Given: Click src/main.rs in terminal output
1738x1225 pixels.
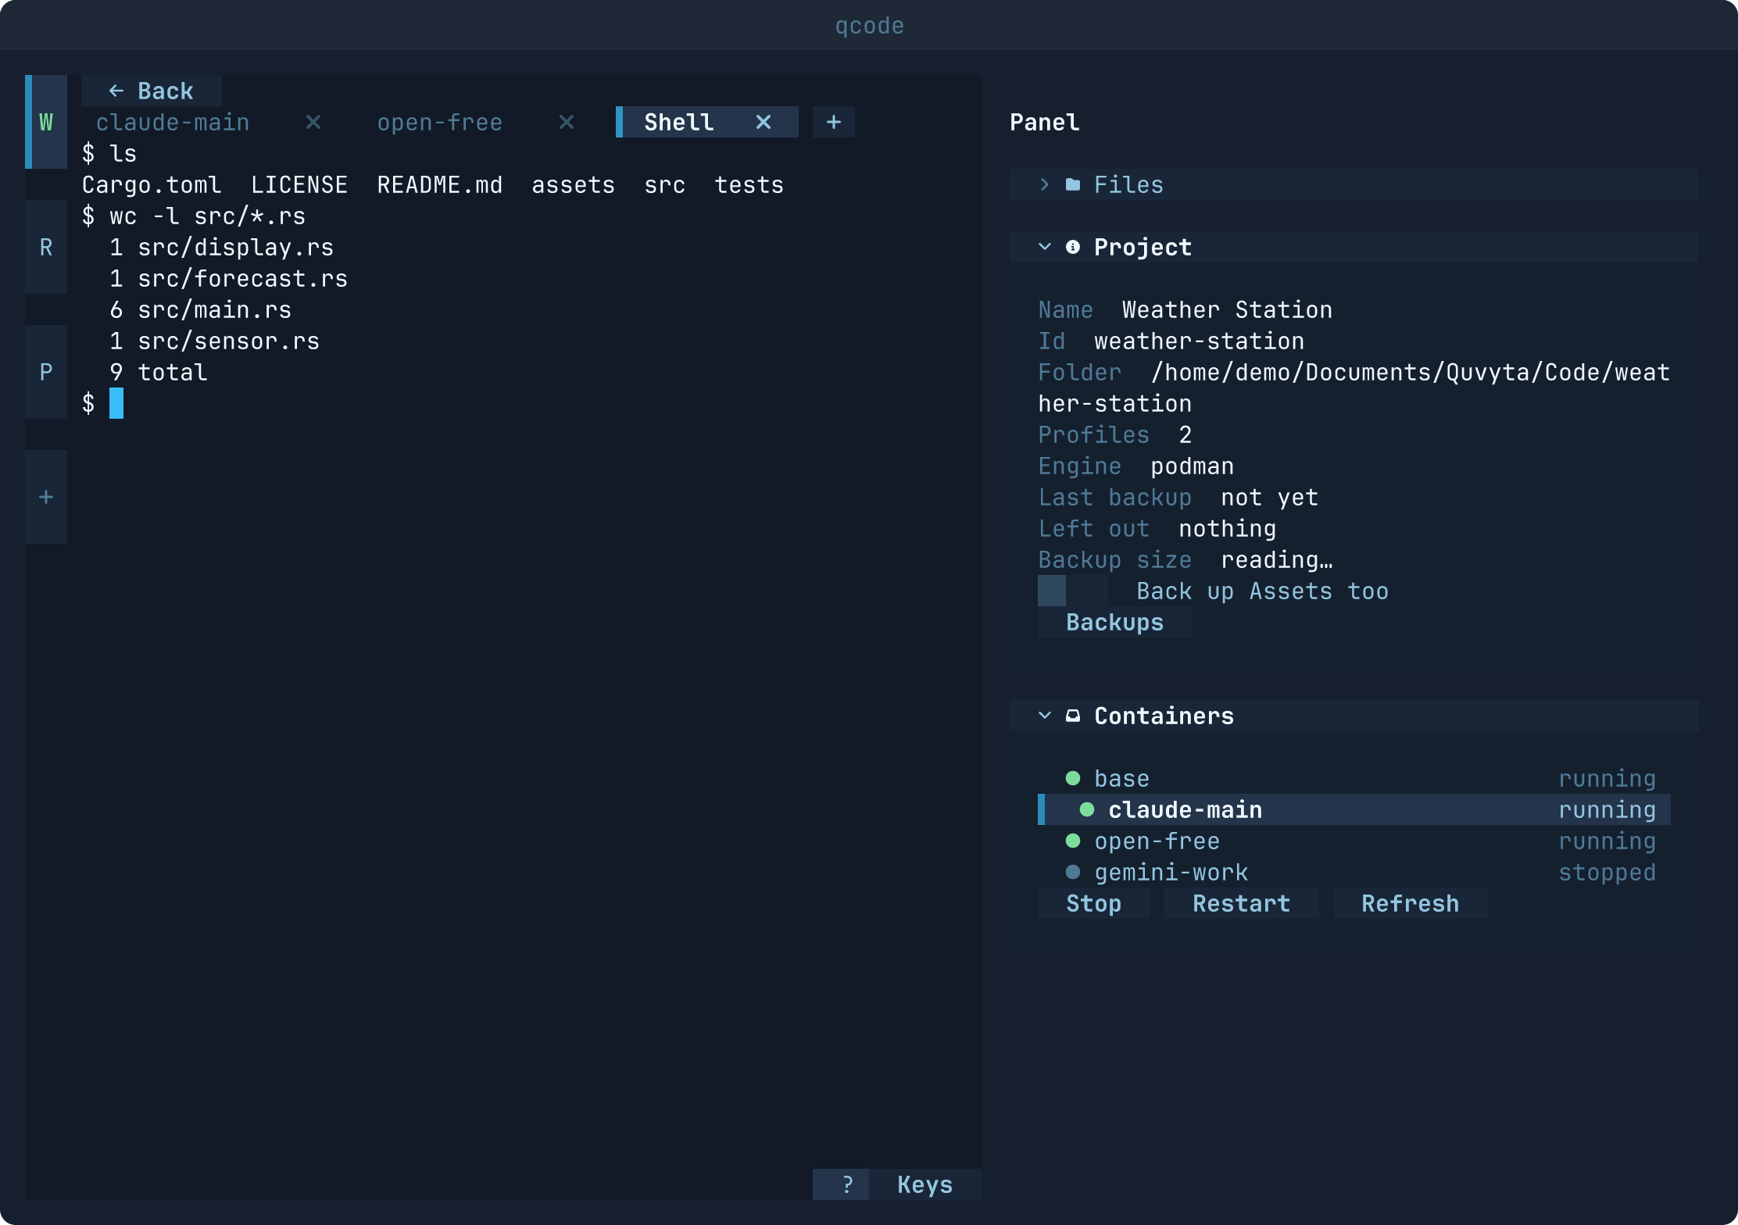Looking at the screenshot, I should tap(215, 309).
